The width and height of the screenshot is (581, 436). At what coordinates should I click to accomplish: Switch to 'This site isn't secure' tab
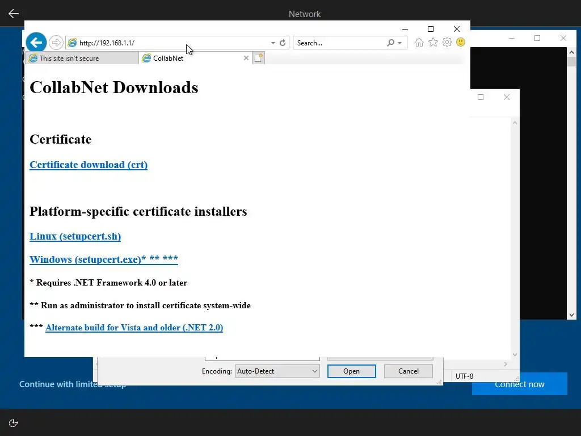coord(82,58)
